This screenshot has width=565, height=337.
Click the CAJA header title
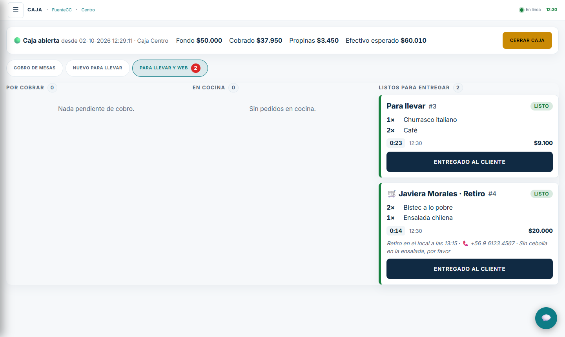[x=35, y=10]
